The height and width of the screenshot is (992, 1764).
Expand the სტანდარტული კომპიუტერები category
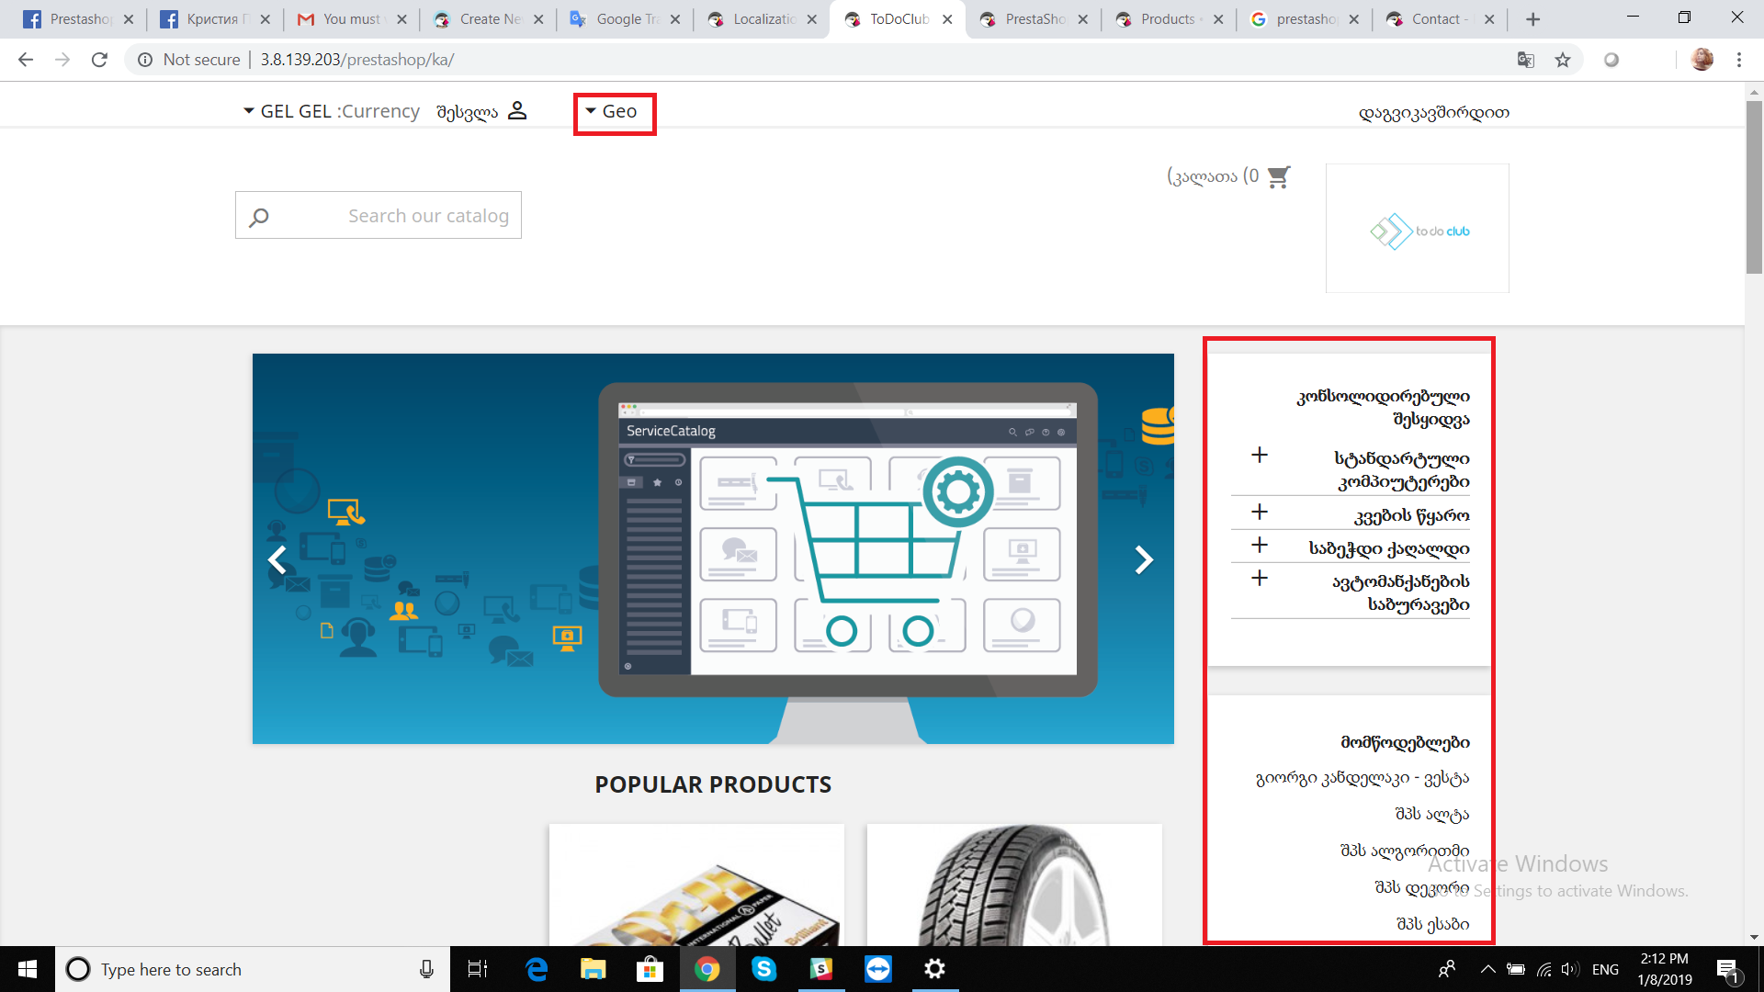1260,455
